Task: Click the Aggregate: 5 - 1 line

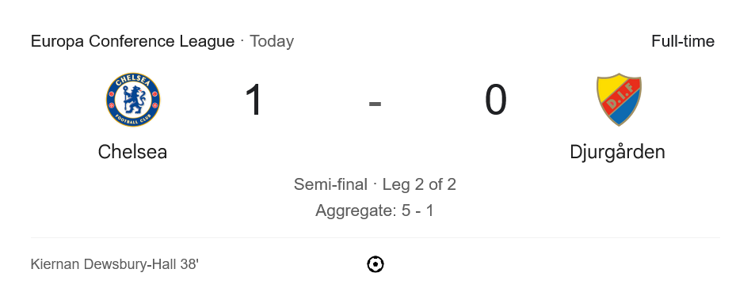Action: (x=375, y=210)
